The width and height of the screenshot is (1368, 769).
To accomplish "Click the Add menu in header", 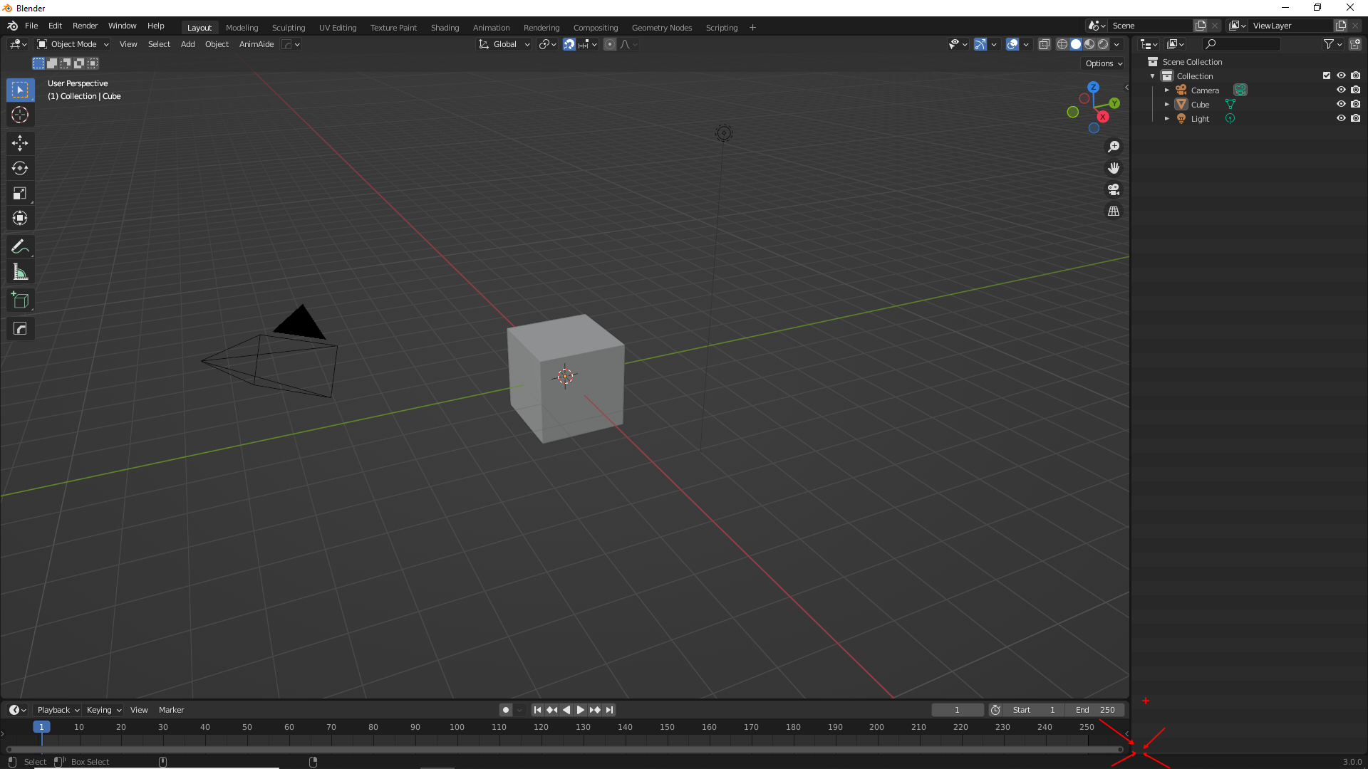I will [187, 44].
